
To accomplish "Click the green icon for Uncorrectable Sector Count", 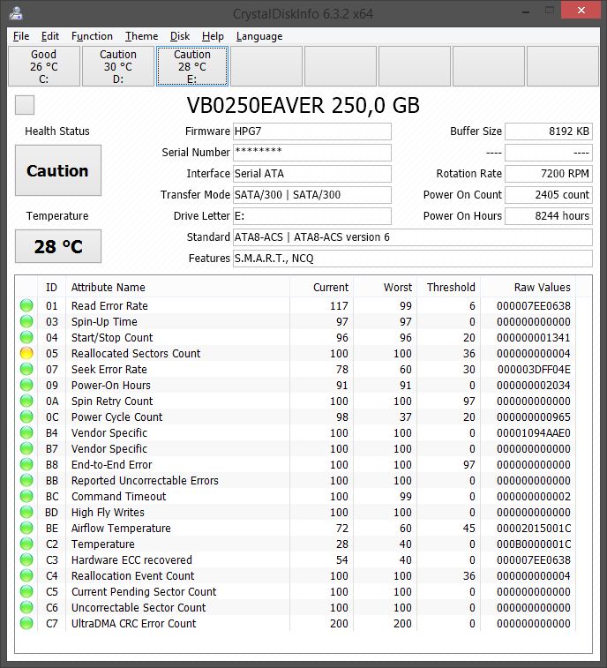I will point(26,607).
